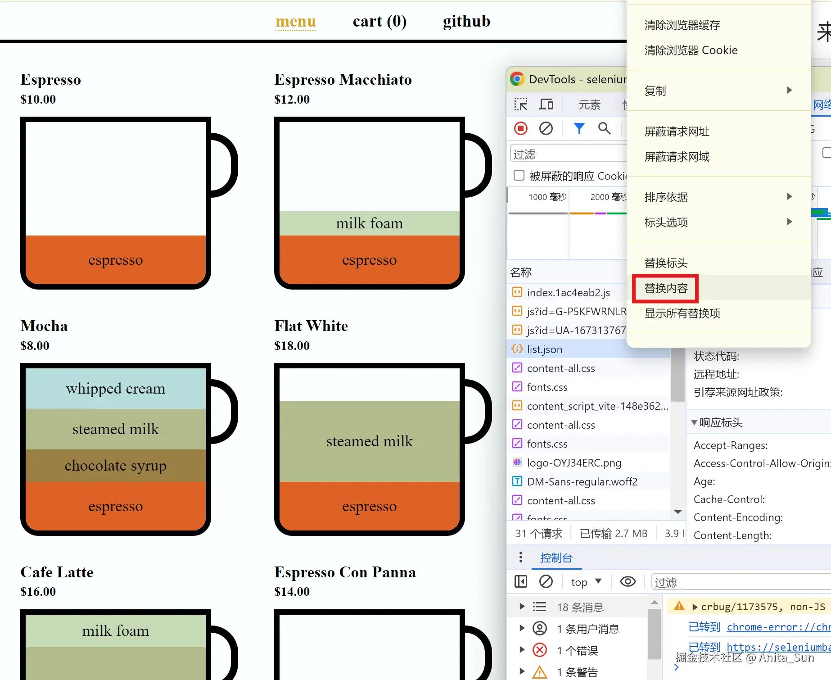
Task: Toggle the device toolbar icon
Action: (x=546, y=104)
